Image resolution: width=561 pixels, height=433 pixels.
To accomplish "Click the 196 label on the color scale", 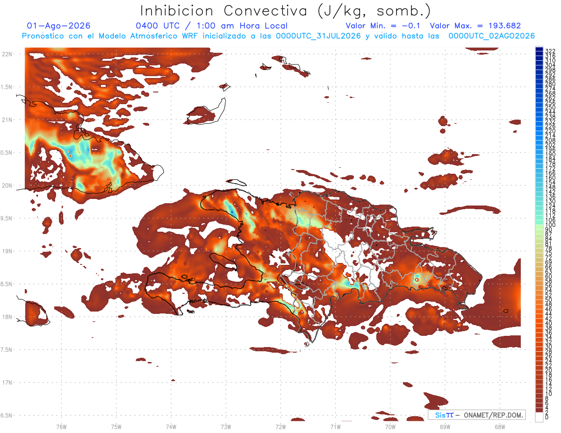I will click(x=550, y=149).
